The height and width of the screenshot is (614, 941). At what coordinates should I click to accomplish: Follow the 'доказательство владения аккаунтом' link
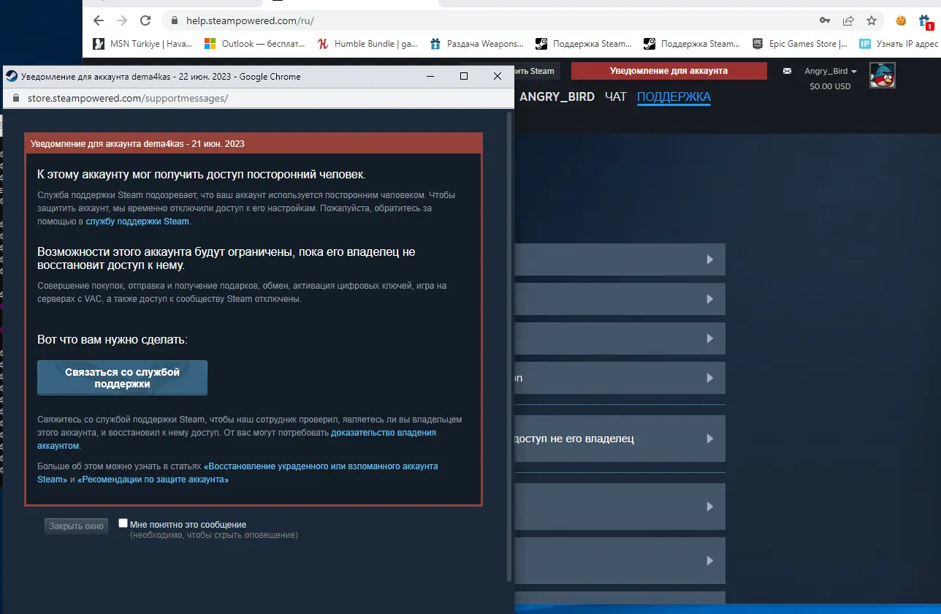tap(384, 433)
